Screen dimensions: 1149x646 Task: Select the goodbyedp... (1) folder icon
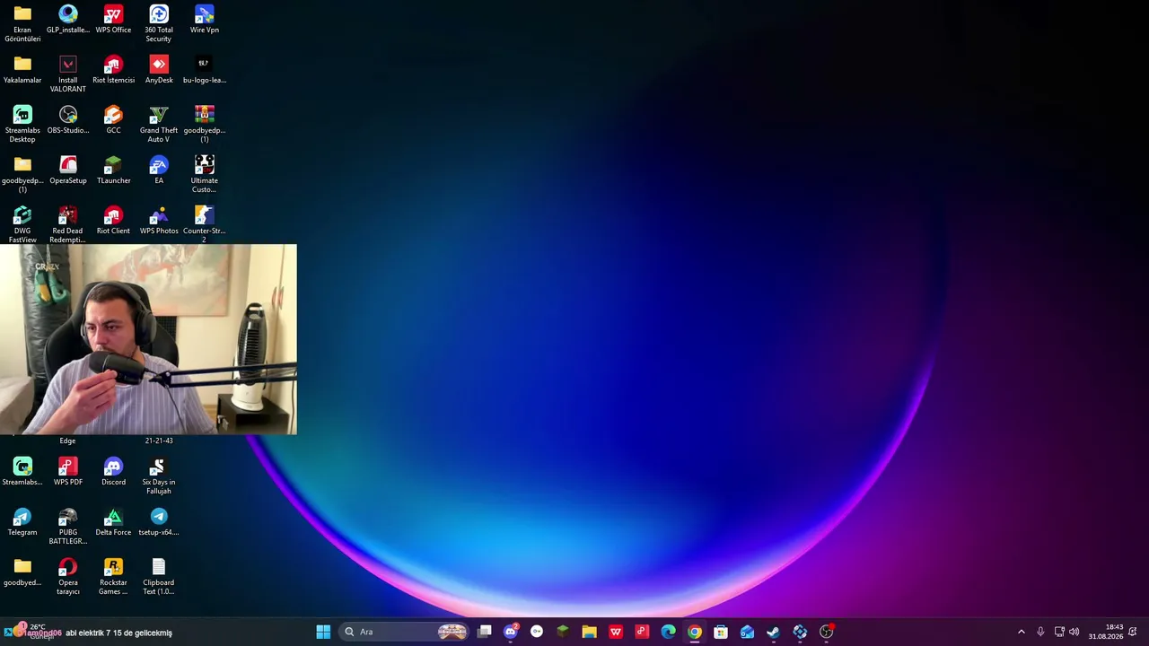[x=22, y=174]
